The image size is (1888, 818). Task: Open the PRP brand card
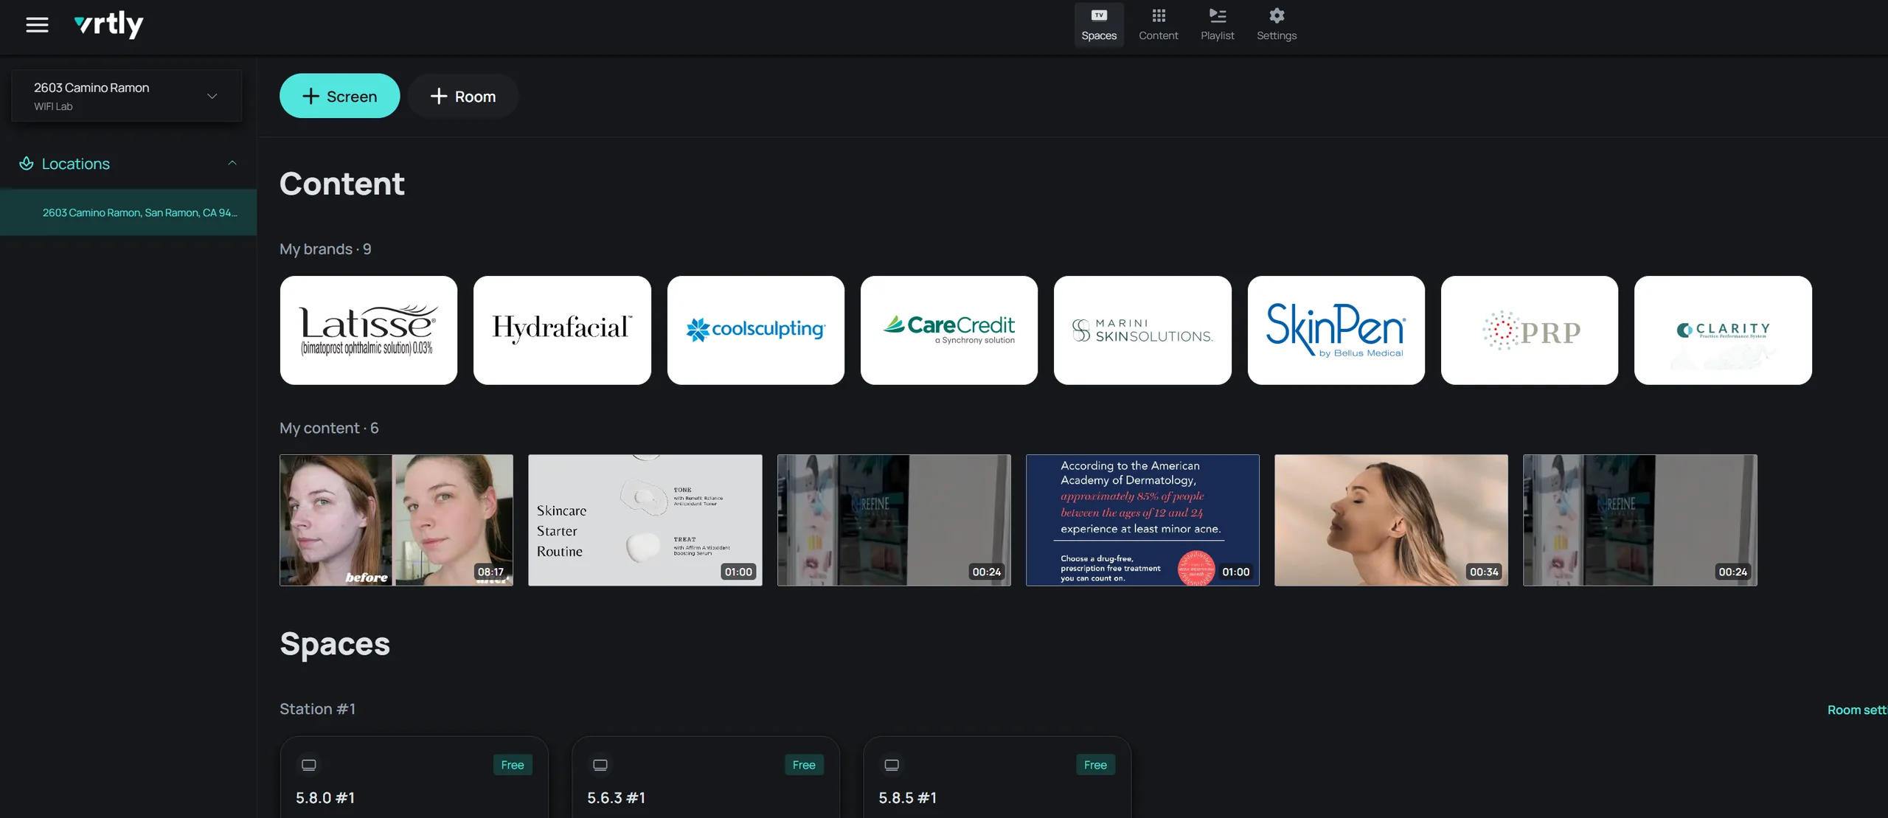(1530, 330)
